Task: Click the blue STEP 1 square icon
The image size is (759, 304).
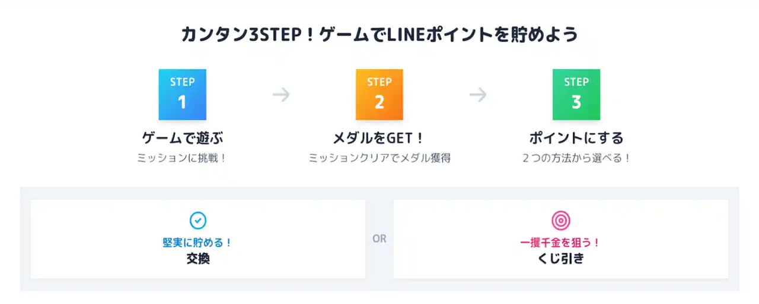Action: pos(182,95)
